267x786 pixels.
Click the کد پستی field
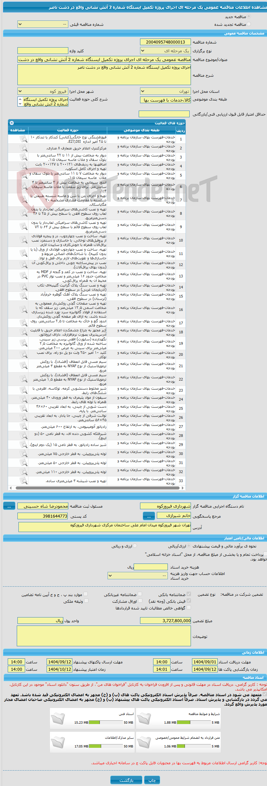coord(43,516)
